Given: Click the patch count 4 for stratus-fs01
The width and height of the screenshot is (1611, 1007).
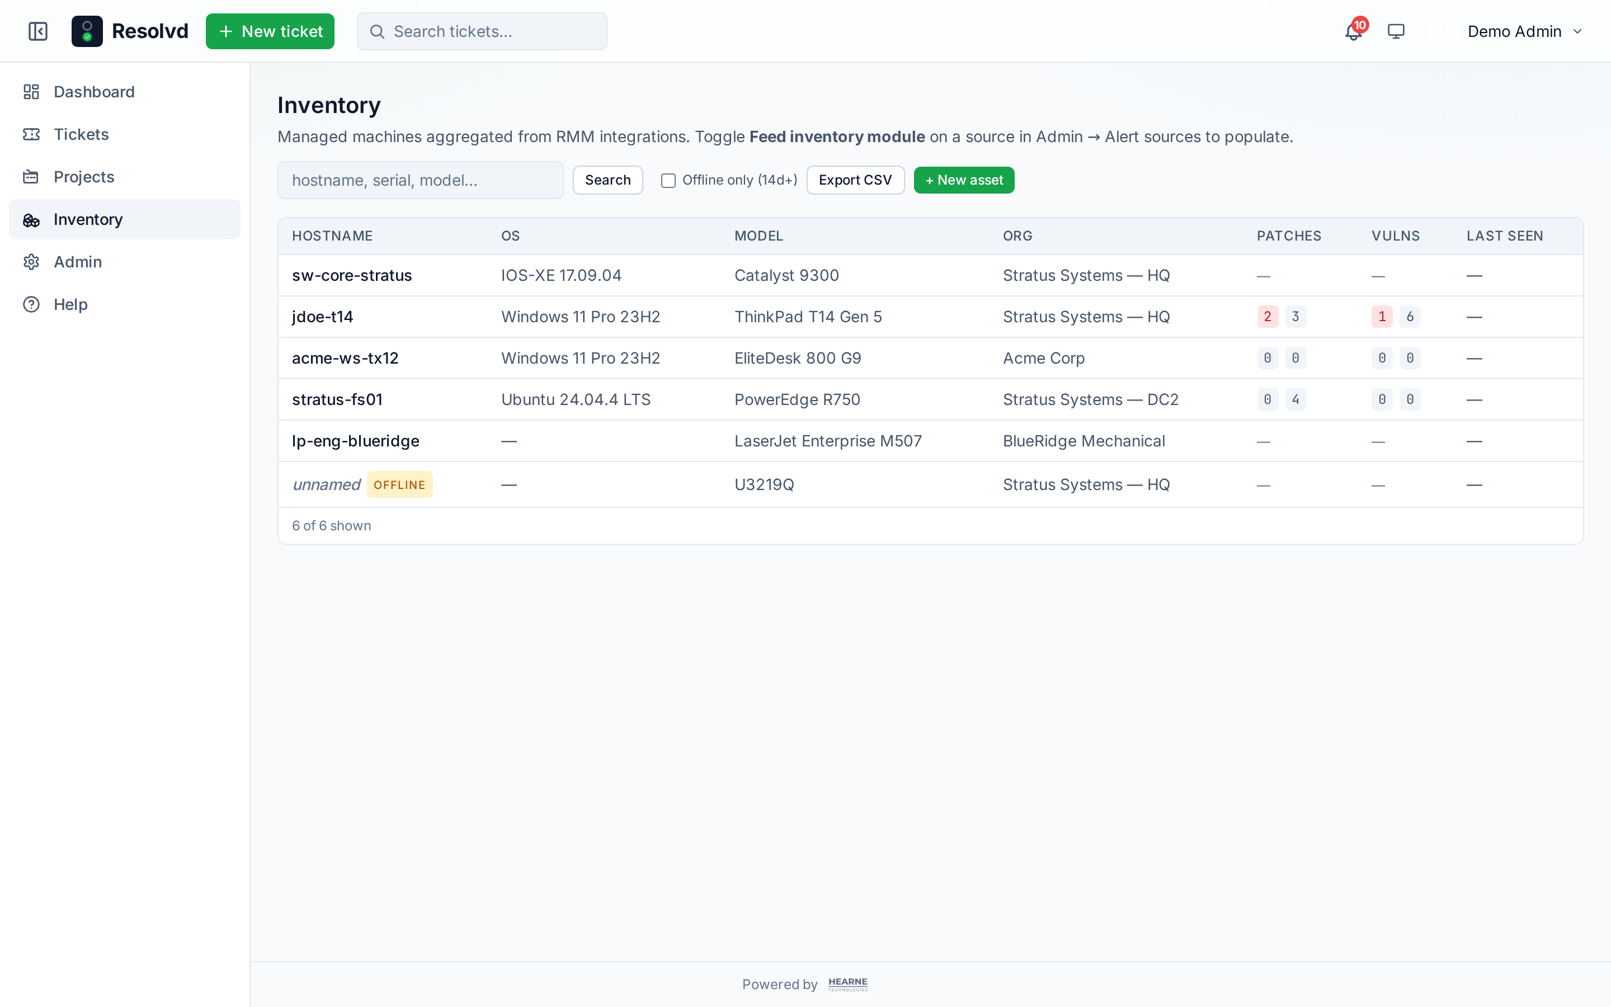Looking at the screenshot, I should point(1296,399).
